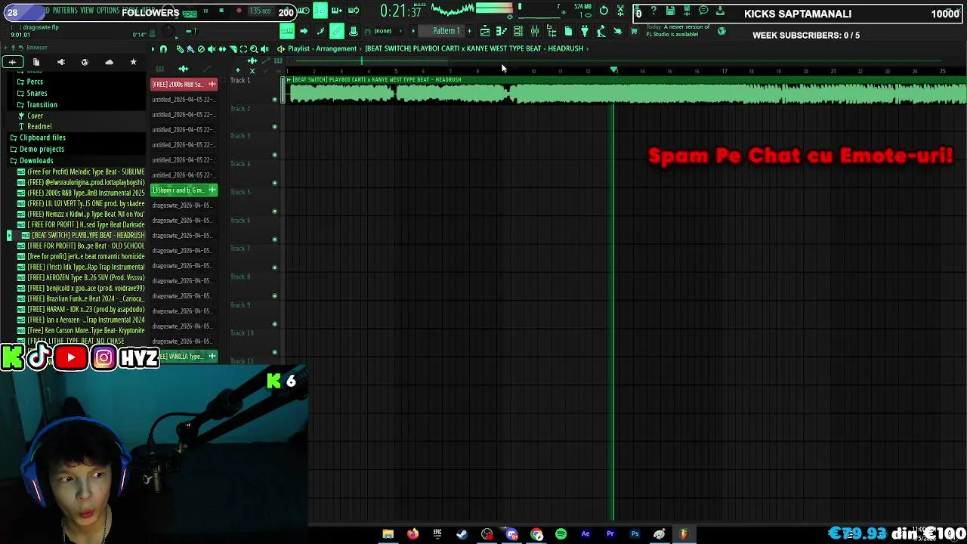
Task: Select the HEADRUSH audio clip on Track 1
Action: [x=626, y=91]
